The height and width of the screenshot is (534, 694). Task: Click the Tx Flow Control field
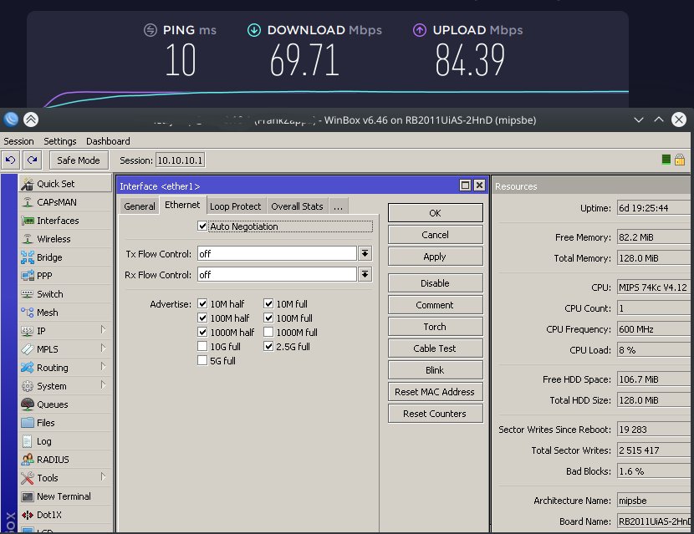(277, 253)
